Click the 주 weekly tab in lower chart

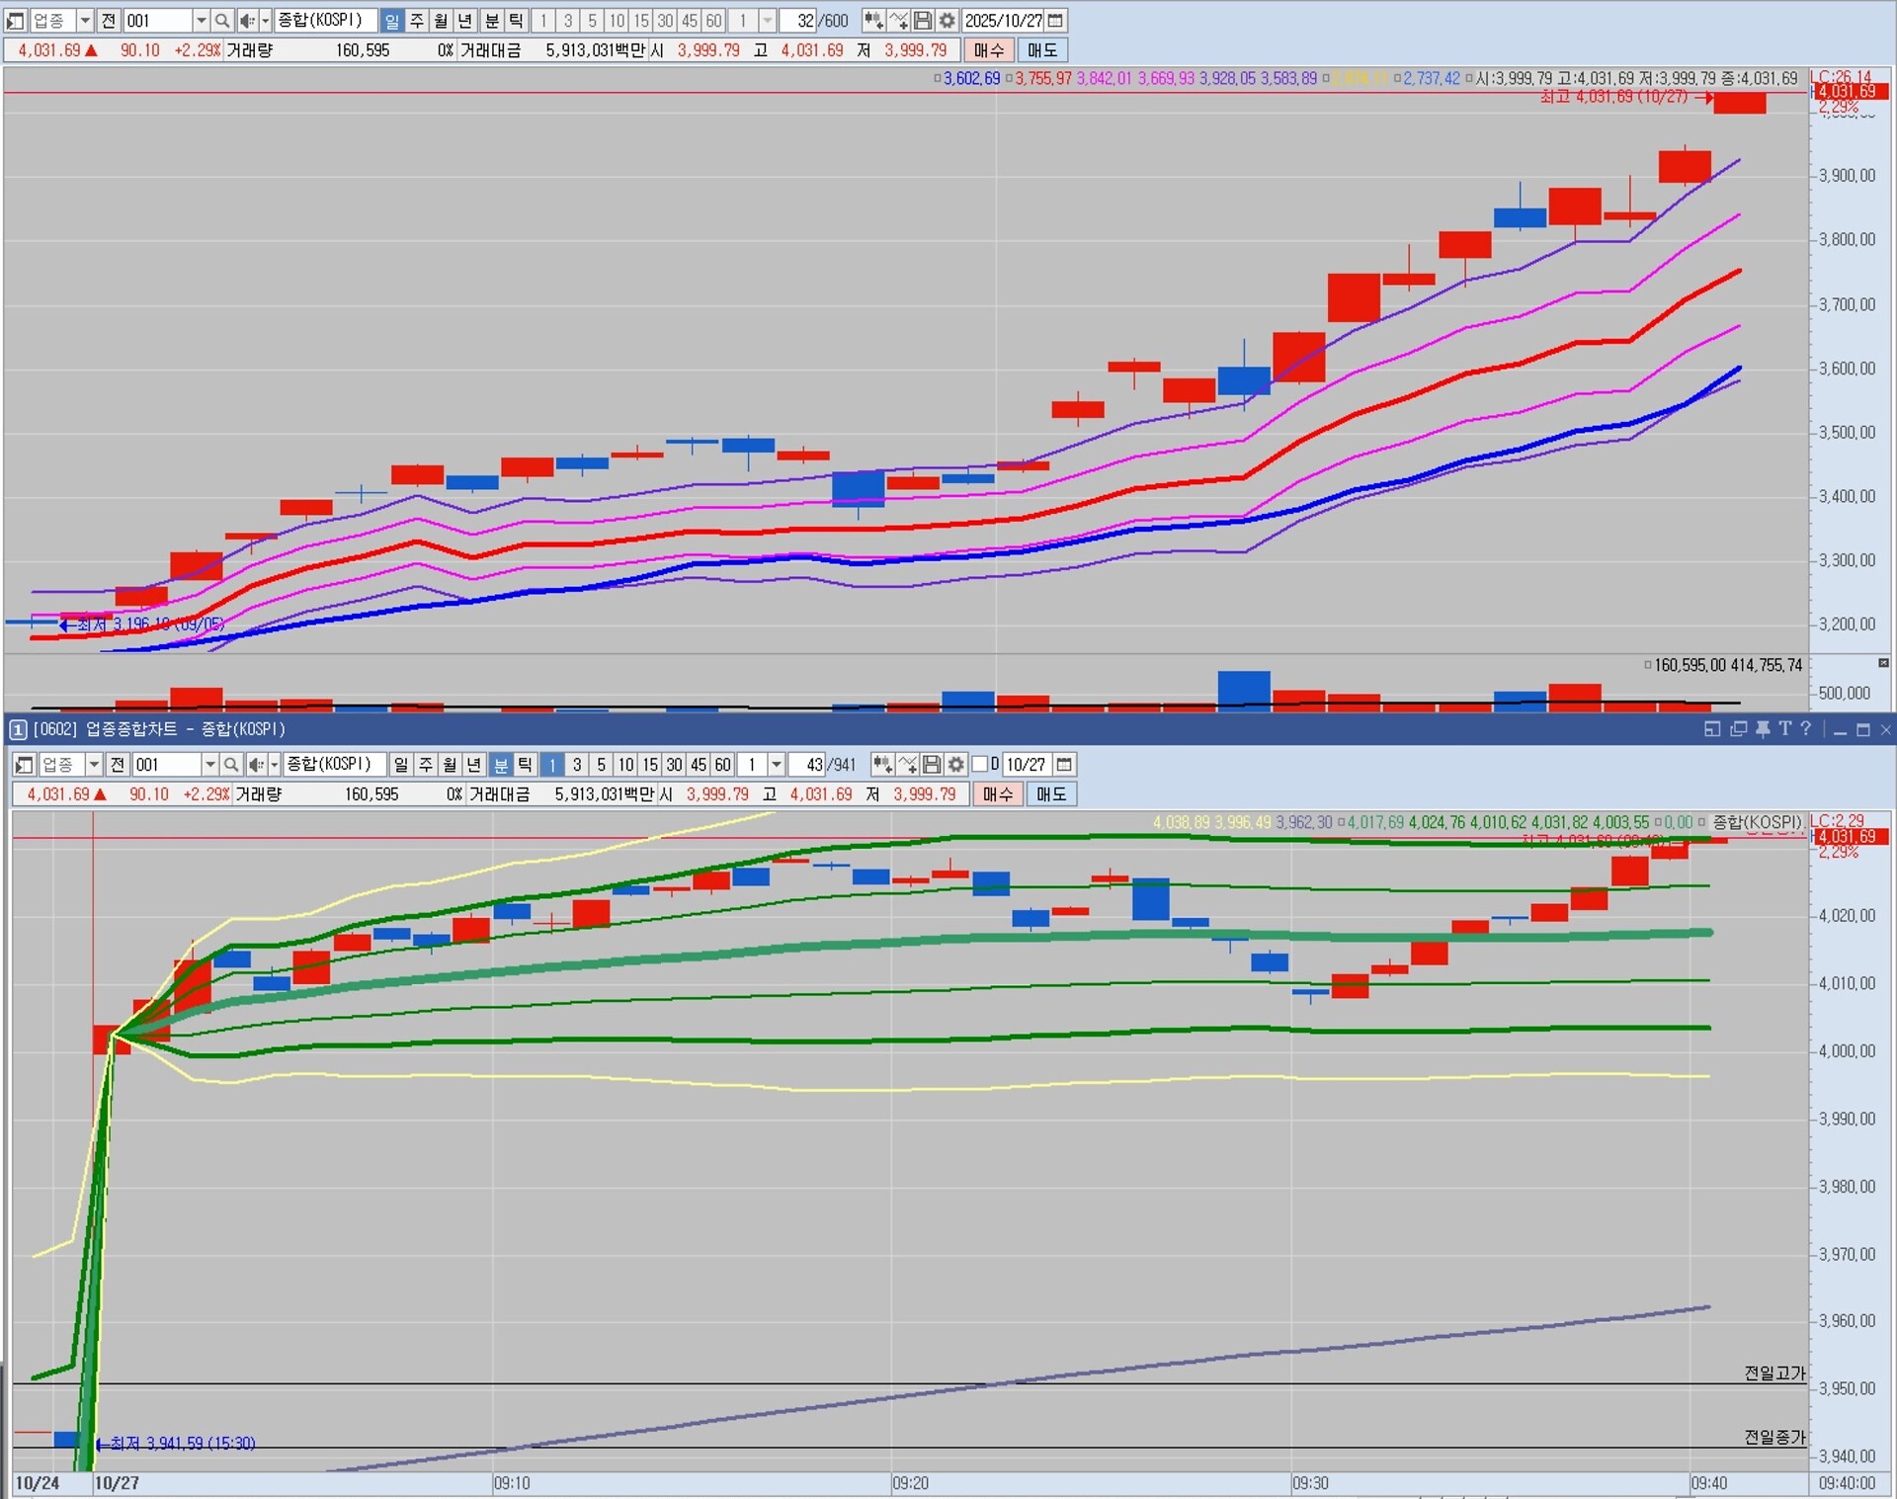[425, 765]
